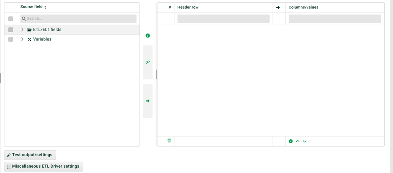Sort by the Source field column arrows
Image resolution: width=393 pixels, height=173 pixels.
click(46, 8)
